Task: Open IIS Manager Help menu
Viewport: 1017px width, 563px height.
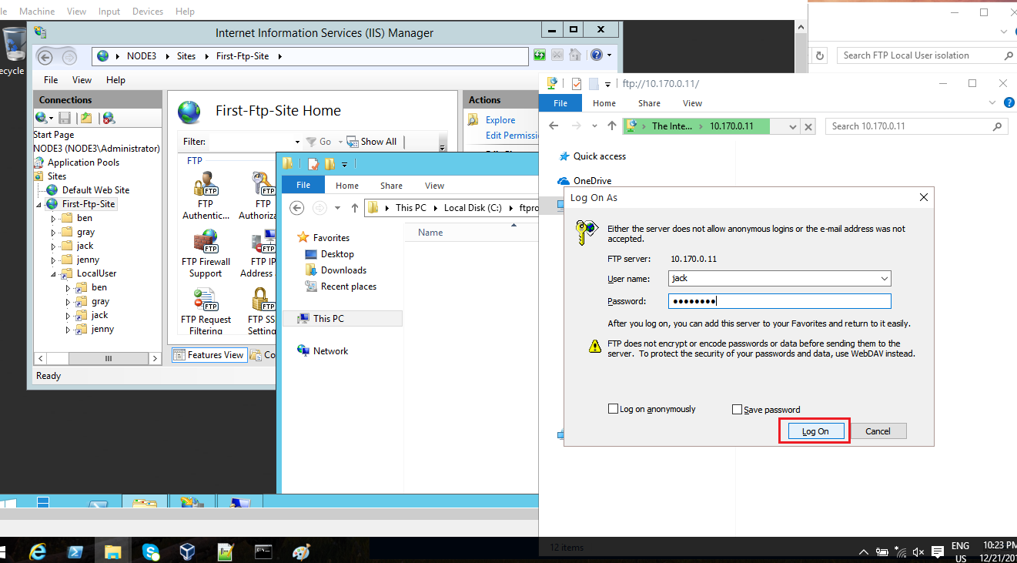Action: (115, 80)
